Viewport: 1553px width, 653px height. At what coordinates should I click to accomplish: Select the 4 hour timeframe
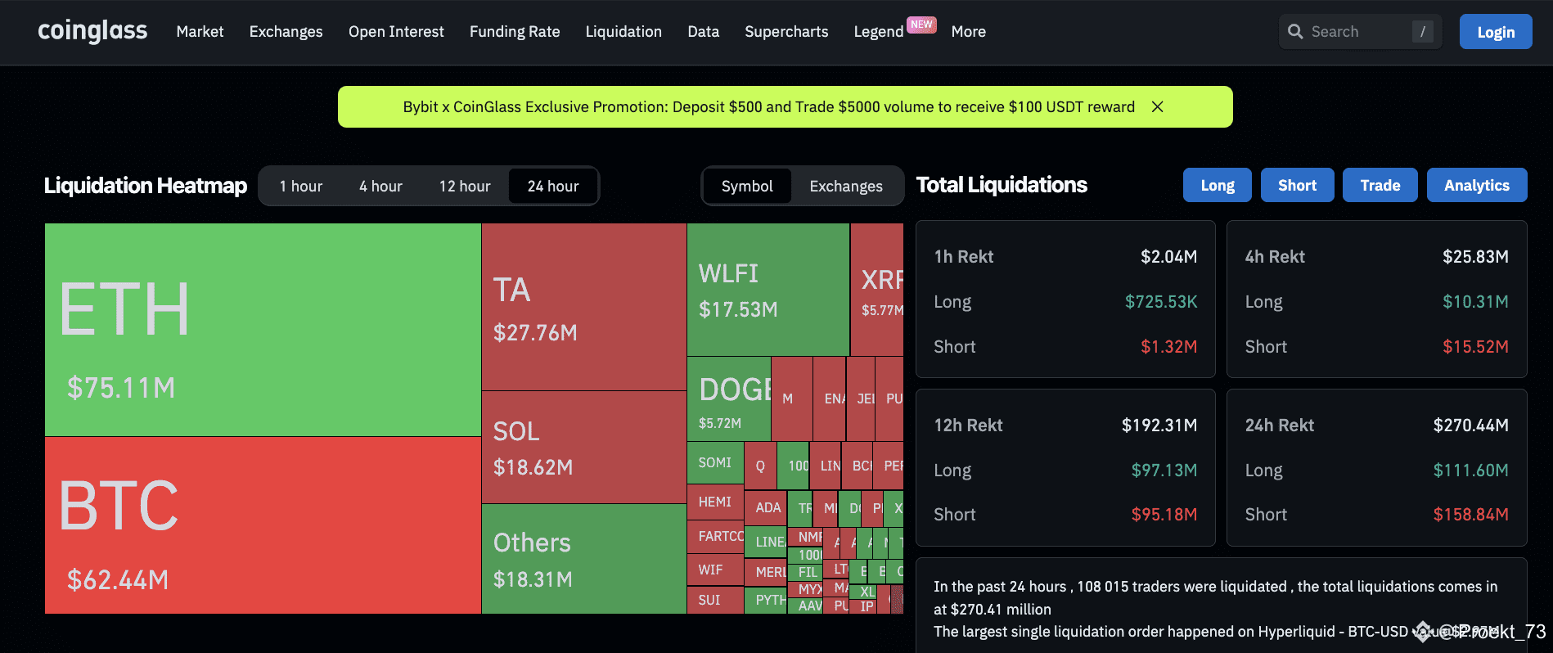pos(380,187)
